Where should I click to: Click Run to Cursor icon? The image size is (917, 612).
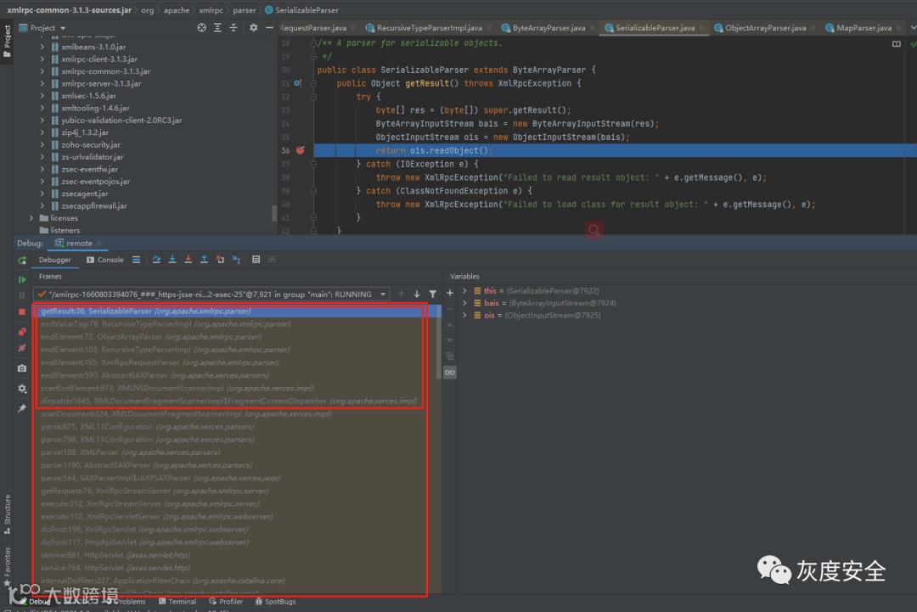click(236, 260)
